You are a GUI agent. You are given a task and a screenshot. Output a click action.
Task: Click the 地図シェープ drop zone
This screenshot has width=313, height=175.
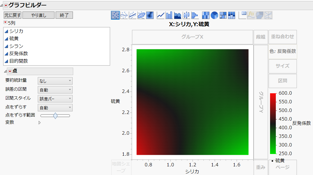[x=121, y=168]
